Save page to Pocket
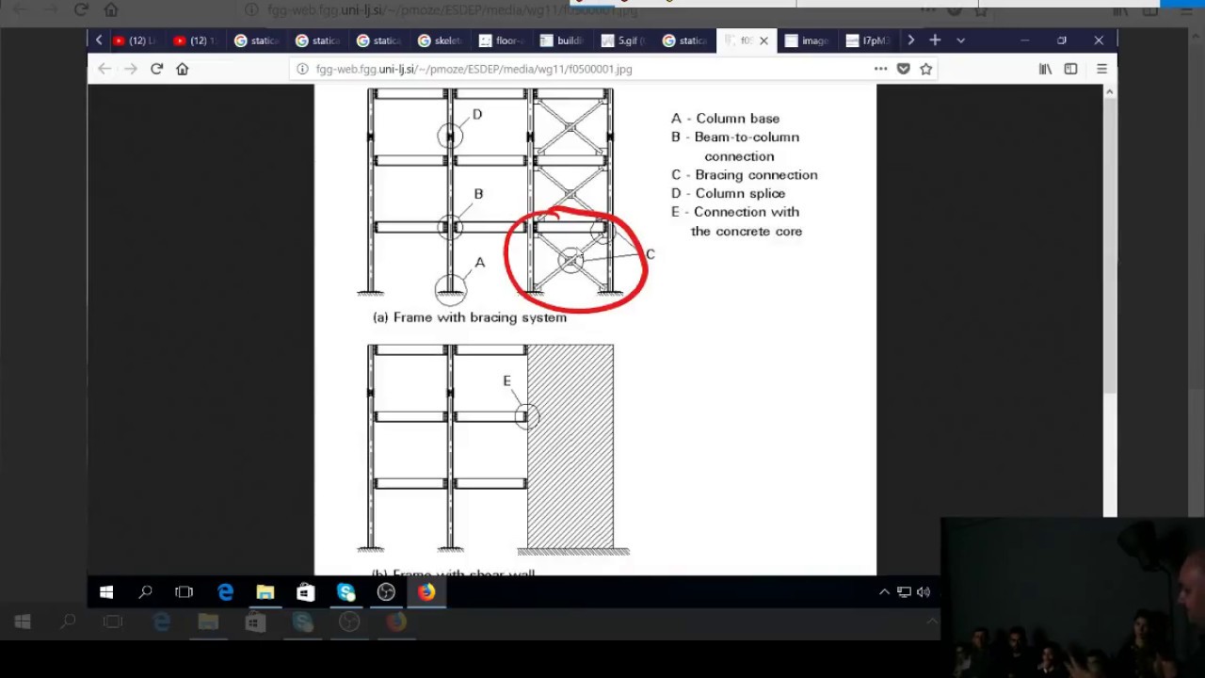This screenshot has height=678, width=1205. click(x=904, y=69)
